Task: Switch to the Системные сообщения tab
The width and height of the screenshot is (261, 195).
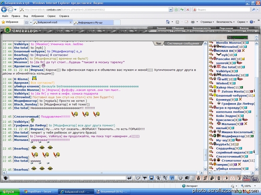Action: (x=183, y=43)
